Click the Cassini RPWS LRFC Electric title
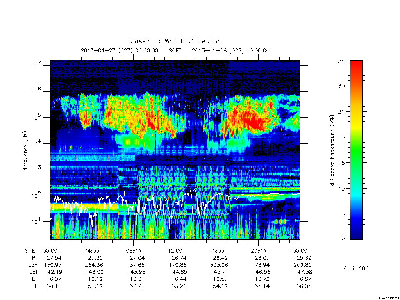This screenshot has height=300, width=400. tap(175, 41)
